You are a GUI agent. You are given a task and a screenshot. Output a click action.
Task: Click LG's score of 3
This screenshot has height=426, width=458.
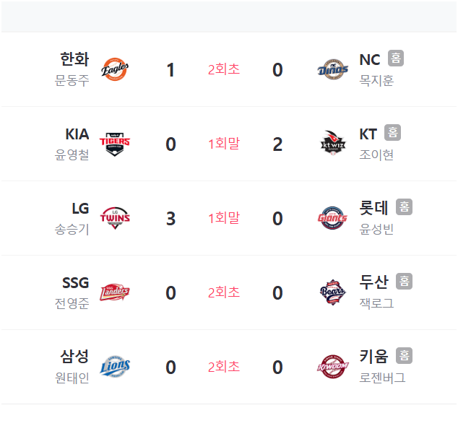[x=171, y=218]
